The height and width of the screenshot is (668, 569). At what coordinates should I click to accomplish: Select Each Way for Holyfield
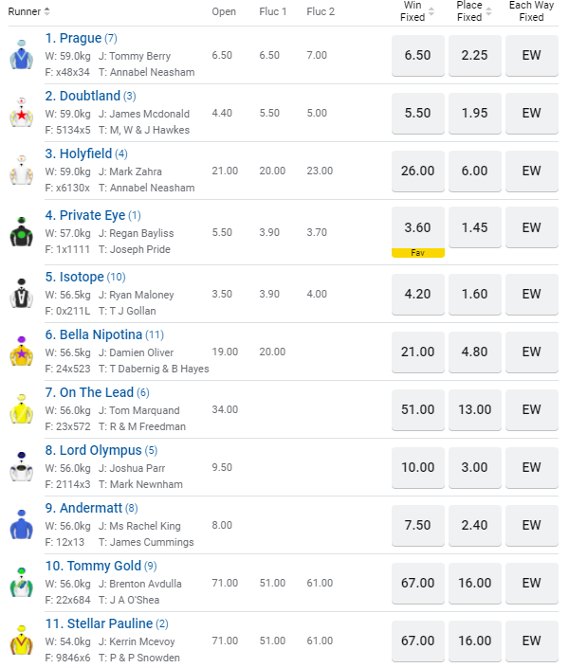coord(531,171)
